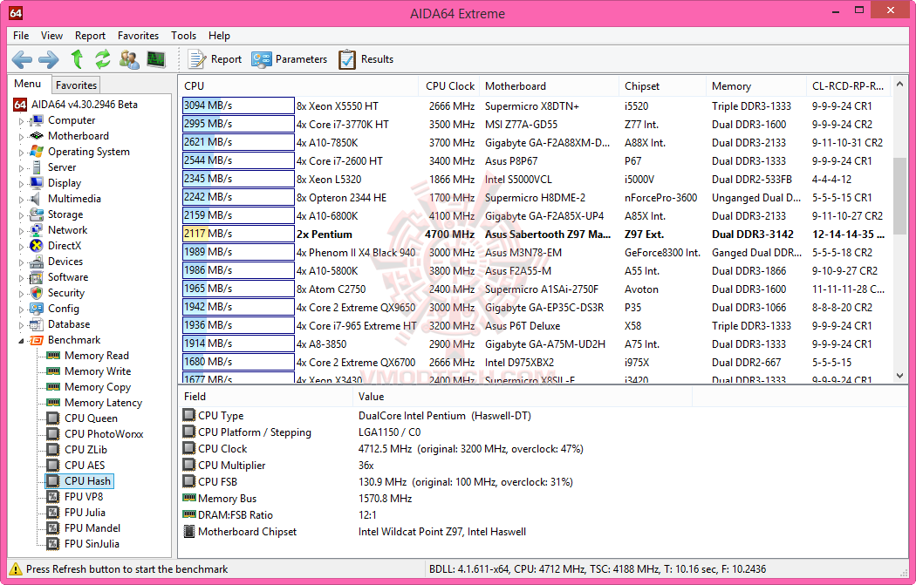The width and height of the screenshot is (916, 585).
Task: Click the green up-level arrow
Action: pyautogui.click(x=77, y=59)
